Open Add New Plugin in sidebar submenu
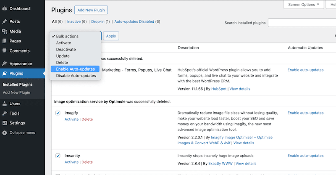Image resolution: width=336 pixels, height=175 pixels. 16,93
